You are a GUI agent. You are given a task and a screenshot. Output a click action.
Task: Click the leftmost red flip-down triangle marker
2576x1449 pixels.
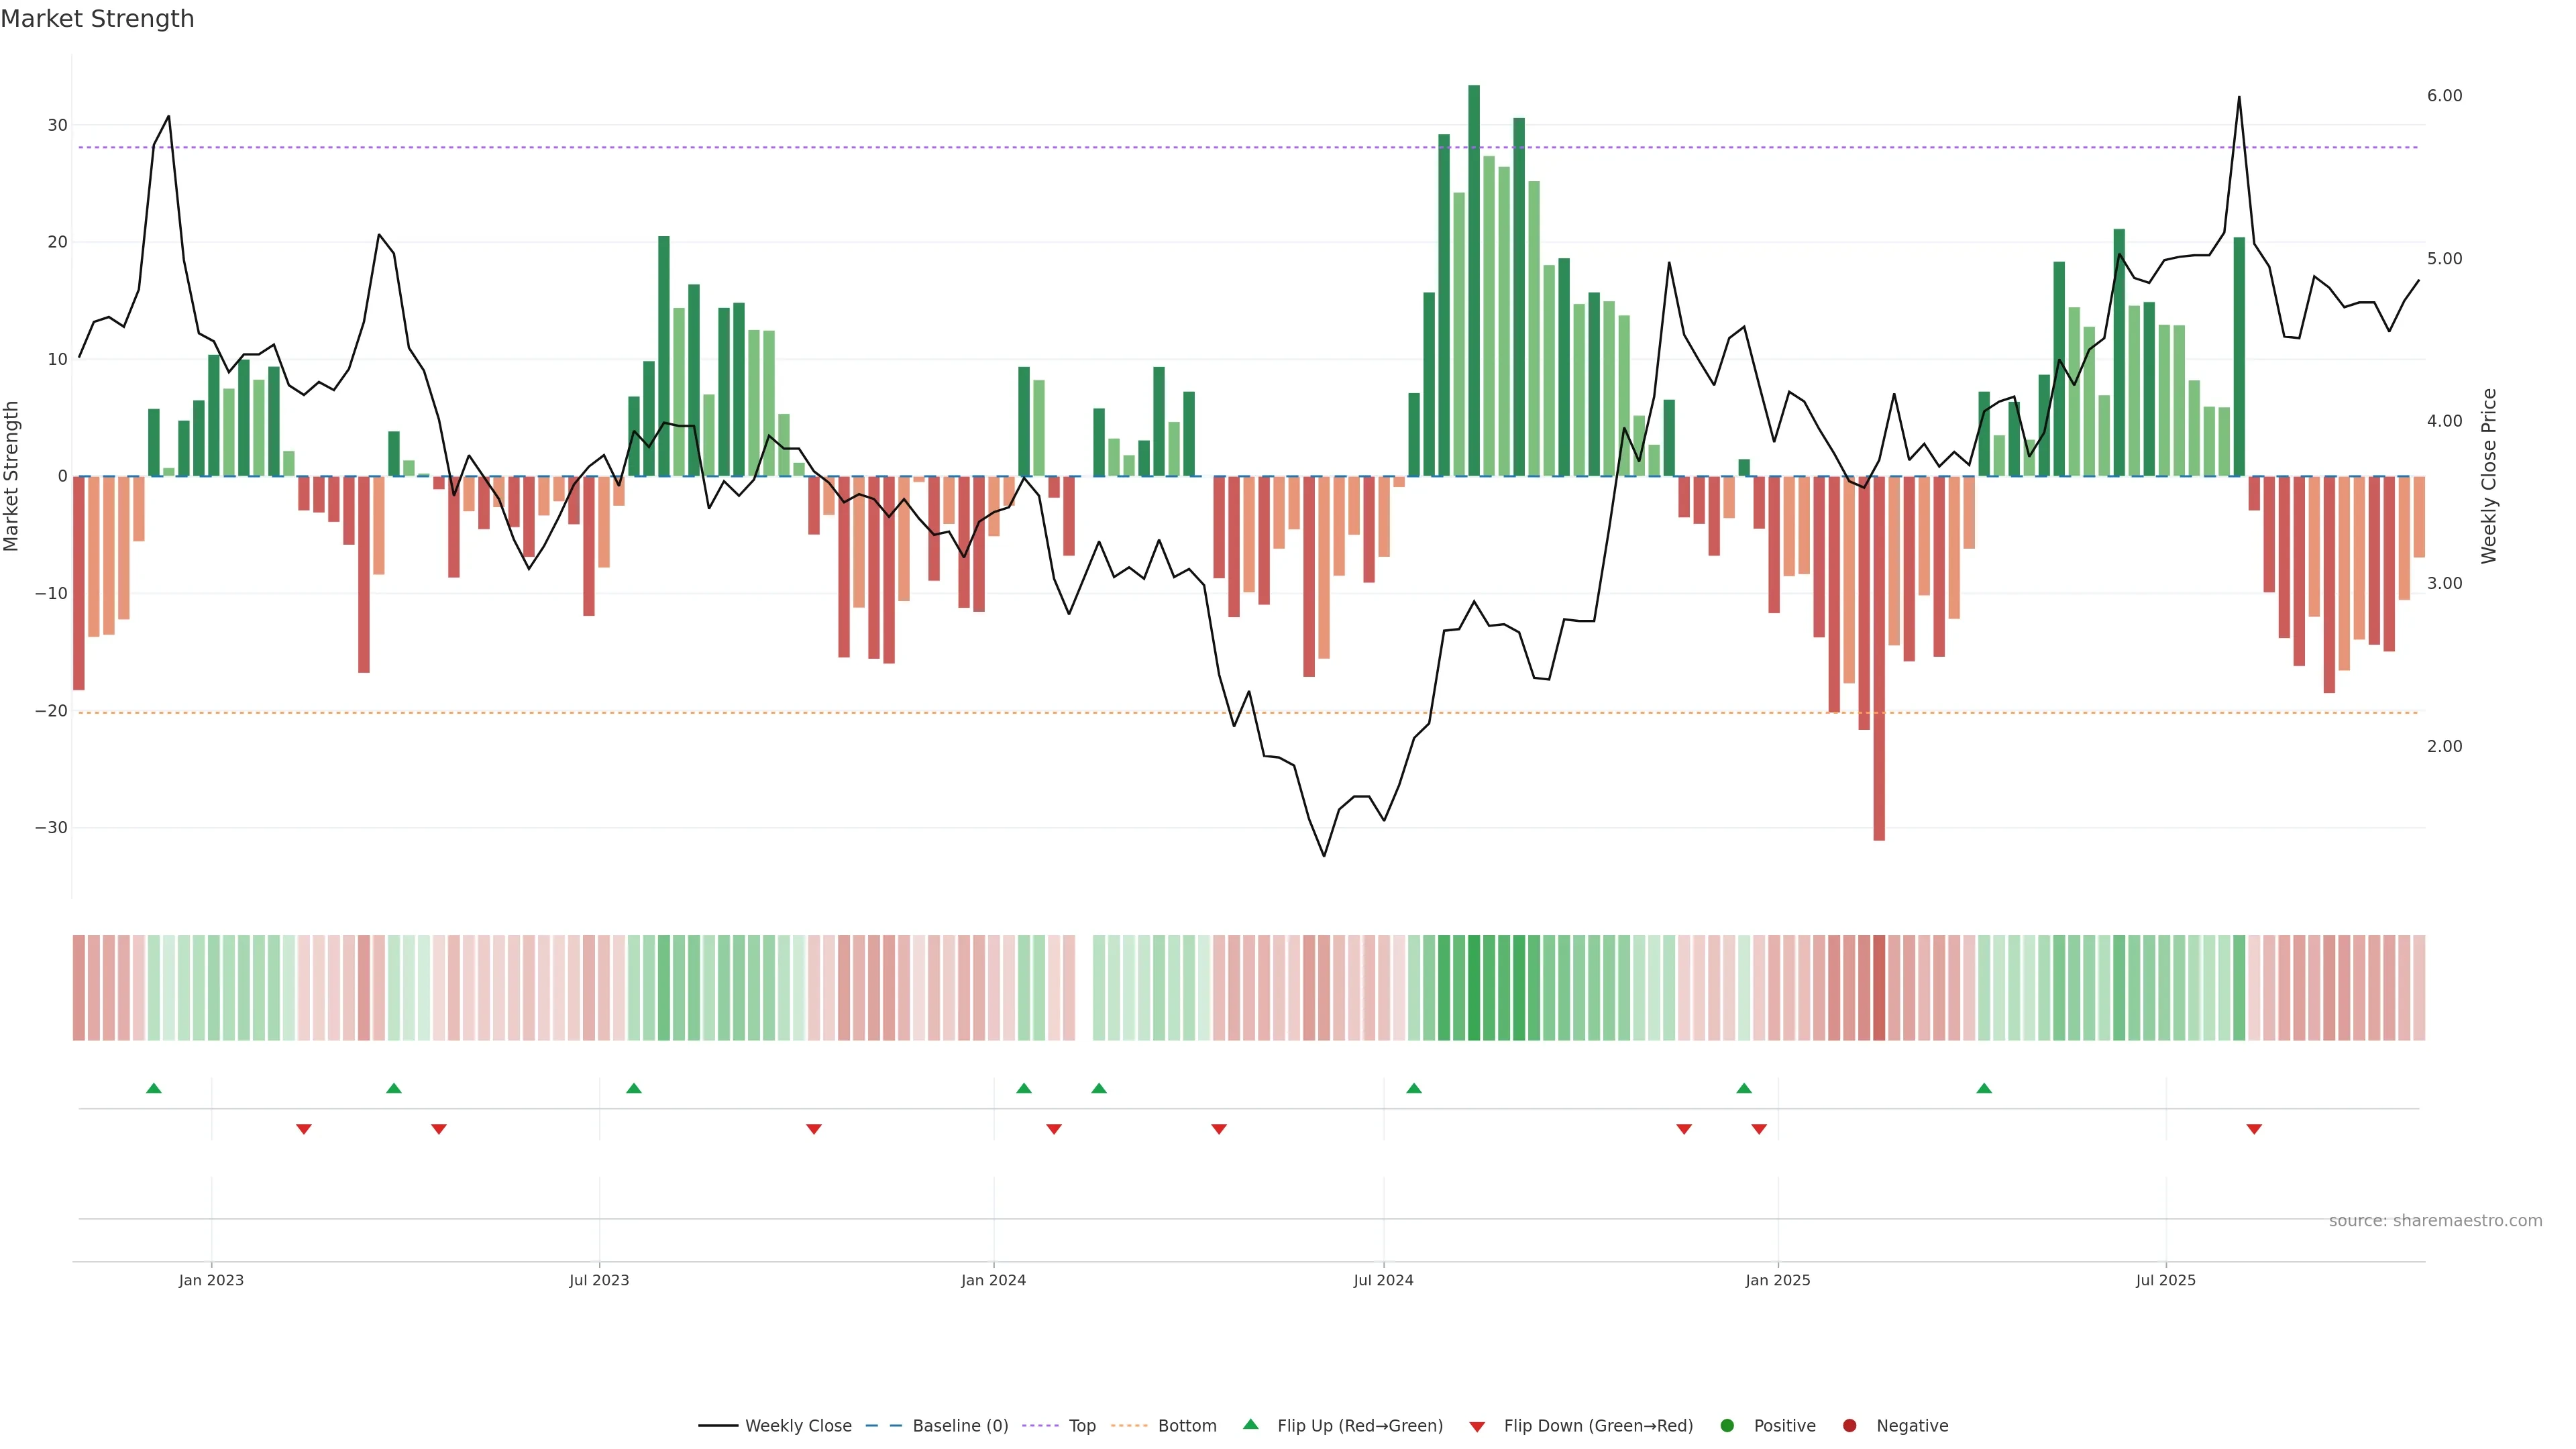304,1129
